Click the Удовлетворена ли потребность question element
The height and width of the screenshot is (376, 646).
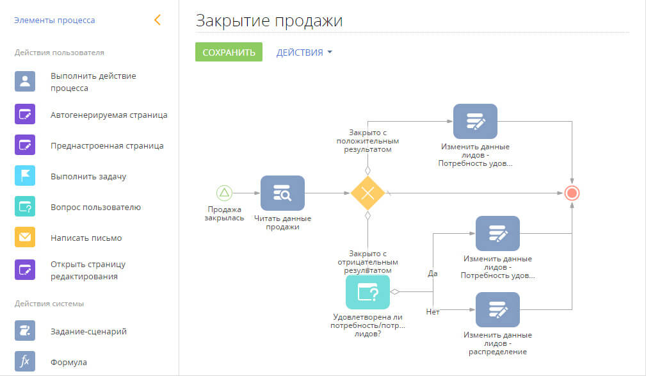(x=368, y=293)
